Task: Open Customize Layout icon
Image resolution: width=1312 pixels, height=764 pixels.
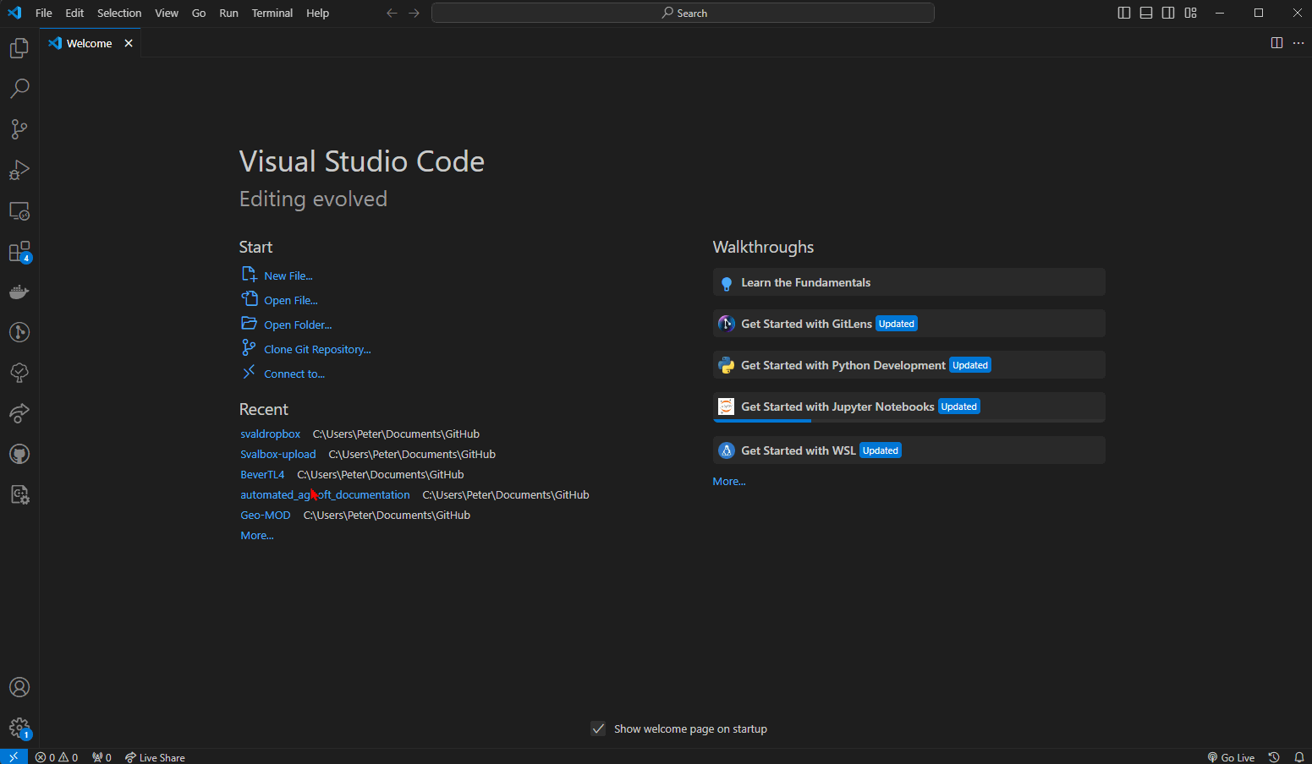Action: pos(1191,13)
